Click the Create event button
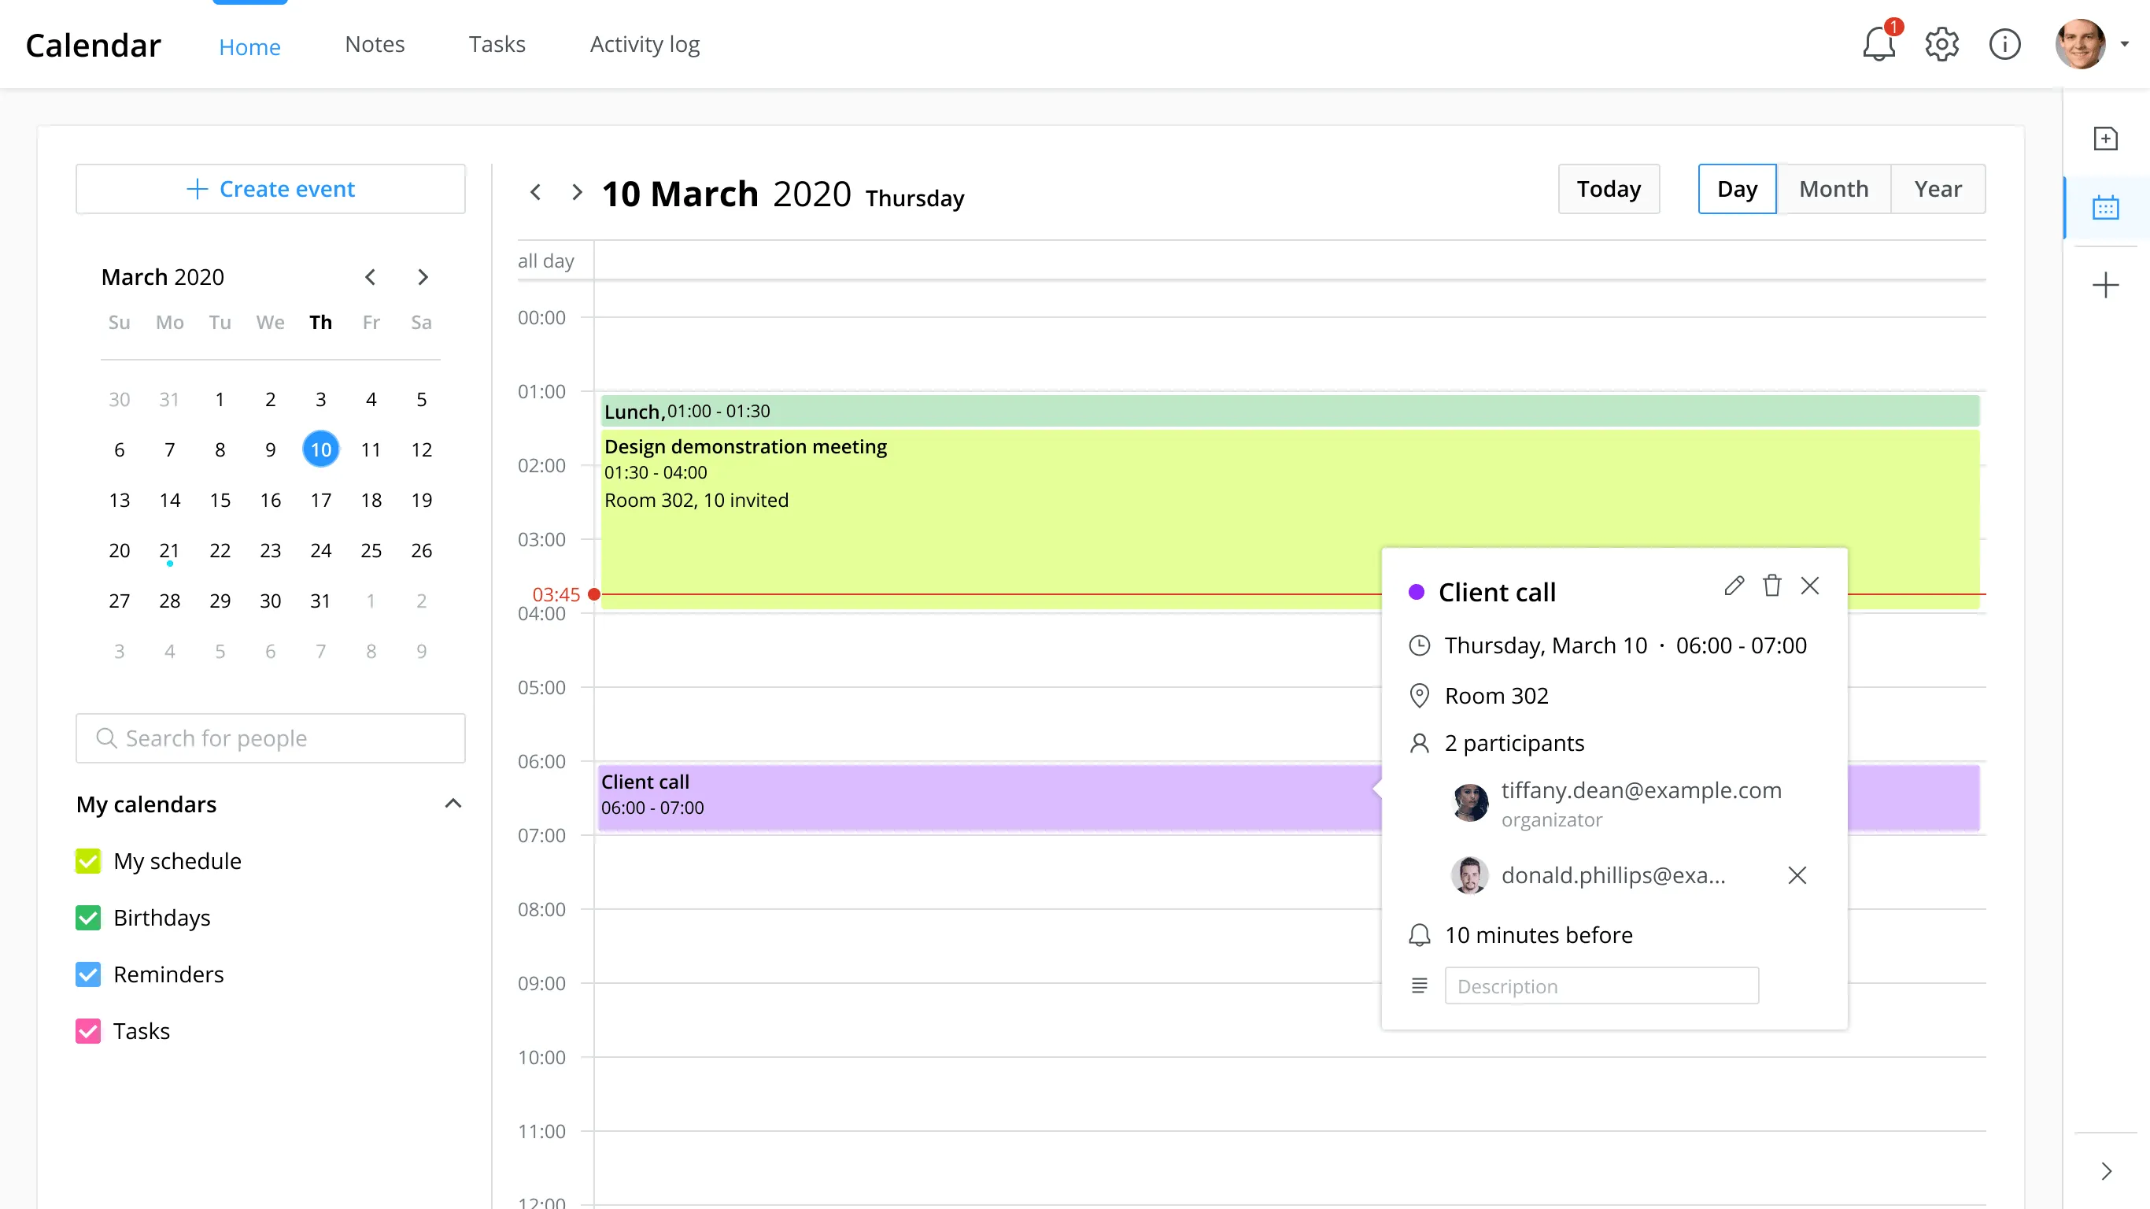This screenshot has width=2150, height=1209. (x=271, y=189)
